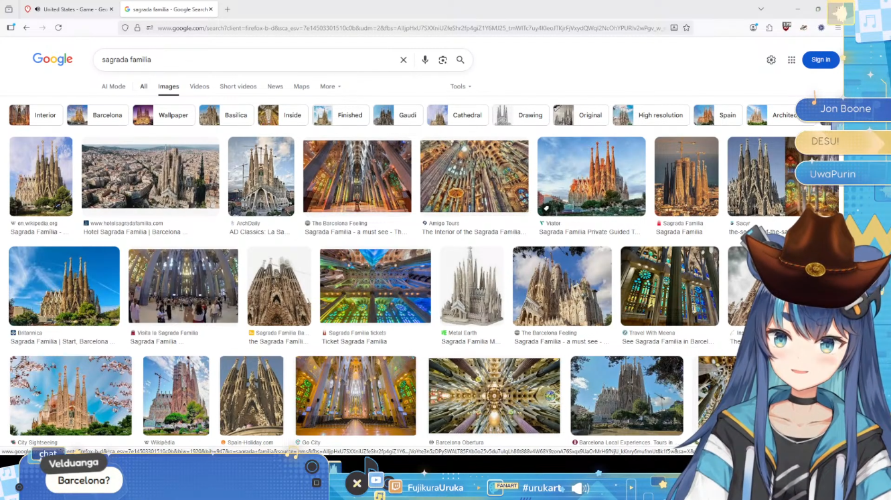891x500 pixels.
Task: Select the Drawing filter chip
Action: (x=521, y=115)
